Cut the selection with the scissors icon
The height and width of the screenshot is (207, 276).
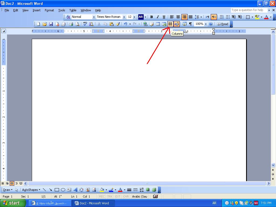click(99, 24)
